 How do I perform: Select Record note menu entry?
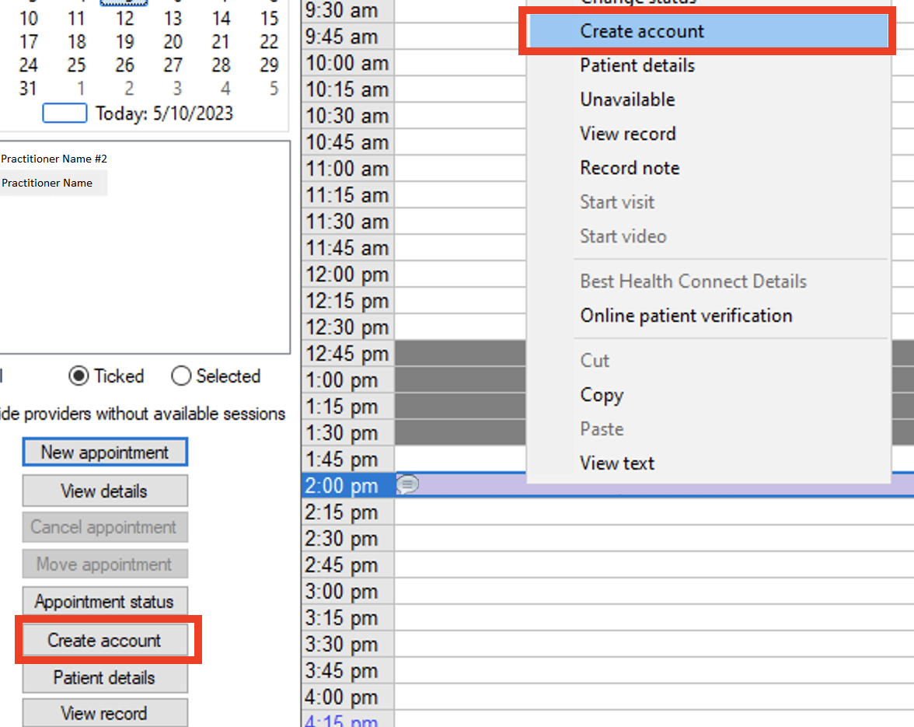630,168
